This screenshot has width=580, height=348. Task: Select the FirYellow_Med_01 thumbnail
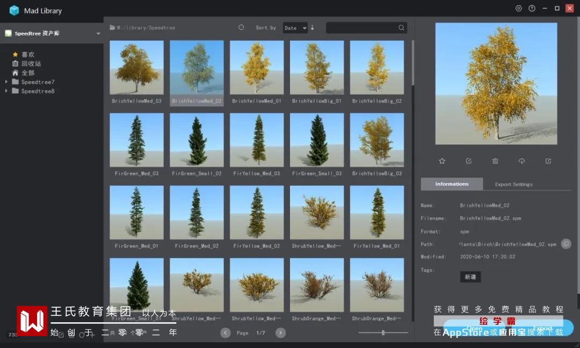pyautogui.click(x=377, y=212)
